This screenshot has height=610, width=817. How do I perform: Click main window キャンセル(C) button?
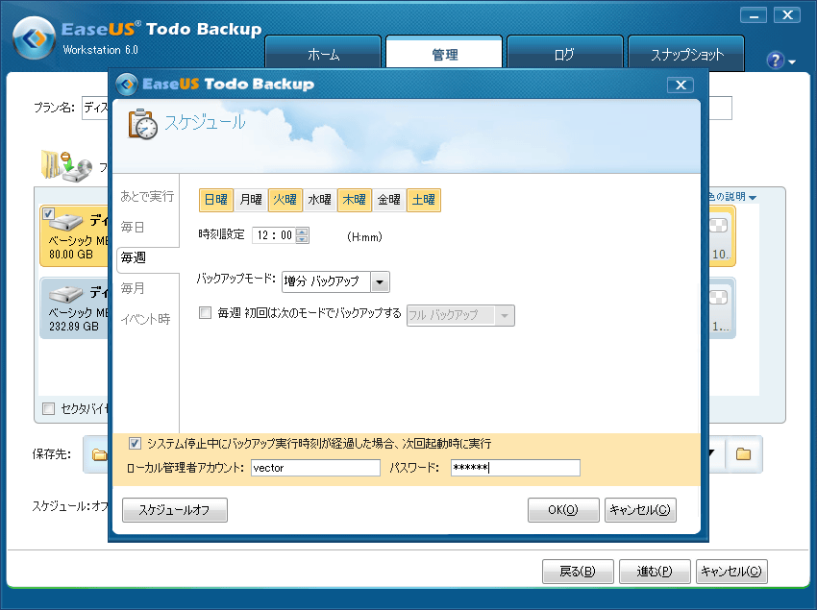click(x=731, y=572)
